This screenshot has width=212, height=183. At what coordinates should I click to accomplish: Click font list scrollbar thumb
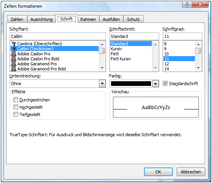pos(102,51)
